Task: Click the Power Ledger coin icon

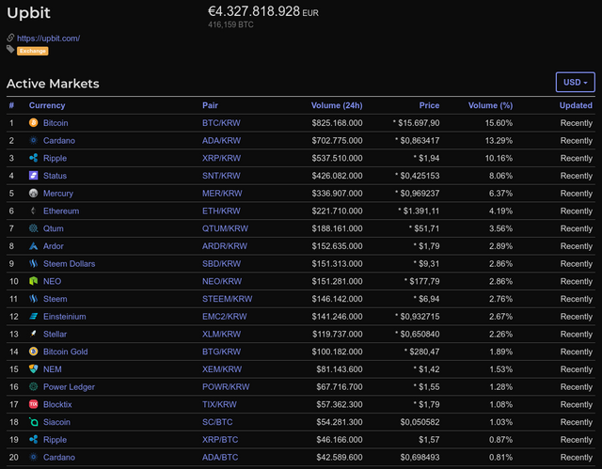Action: tap(34, 387)
